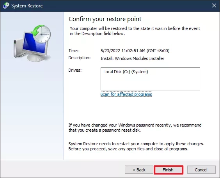Click the green arrow on the clock graphic

(37, 30)
